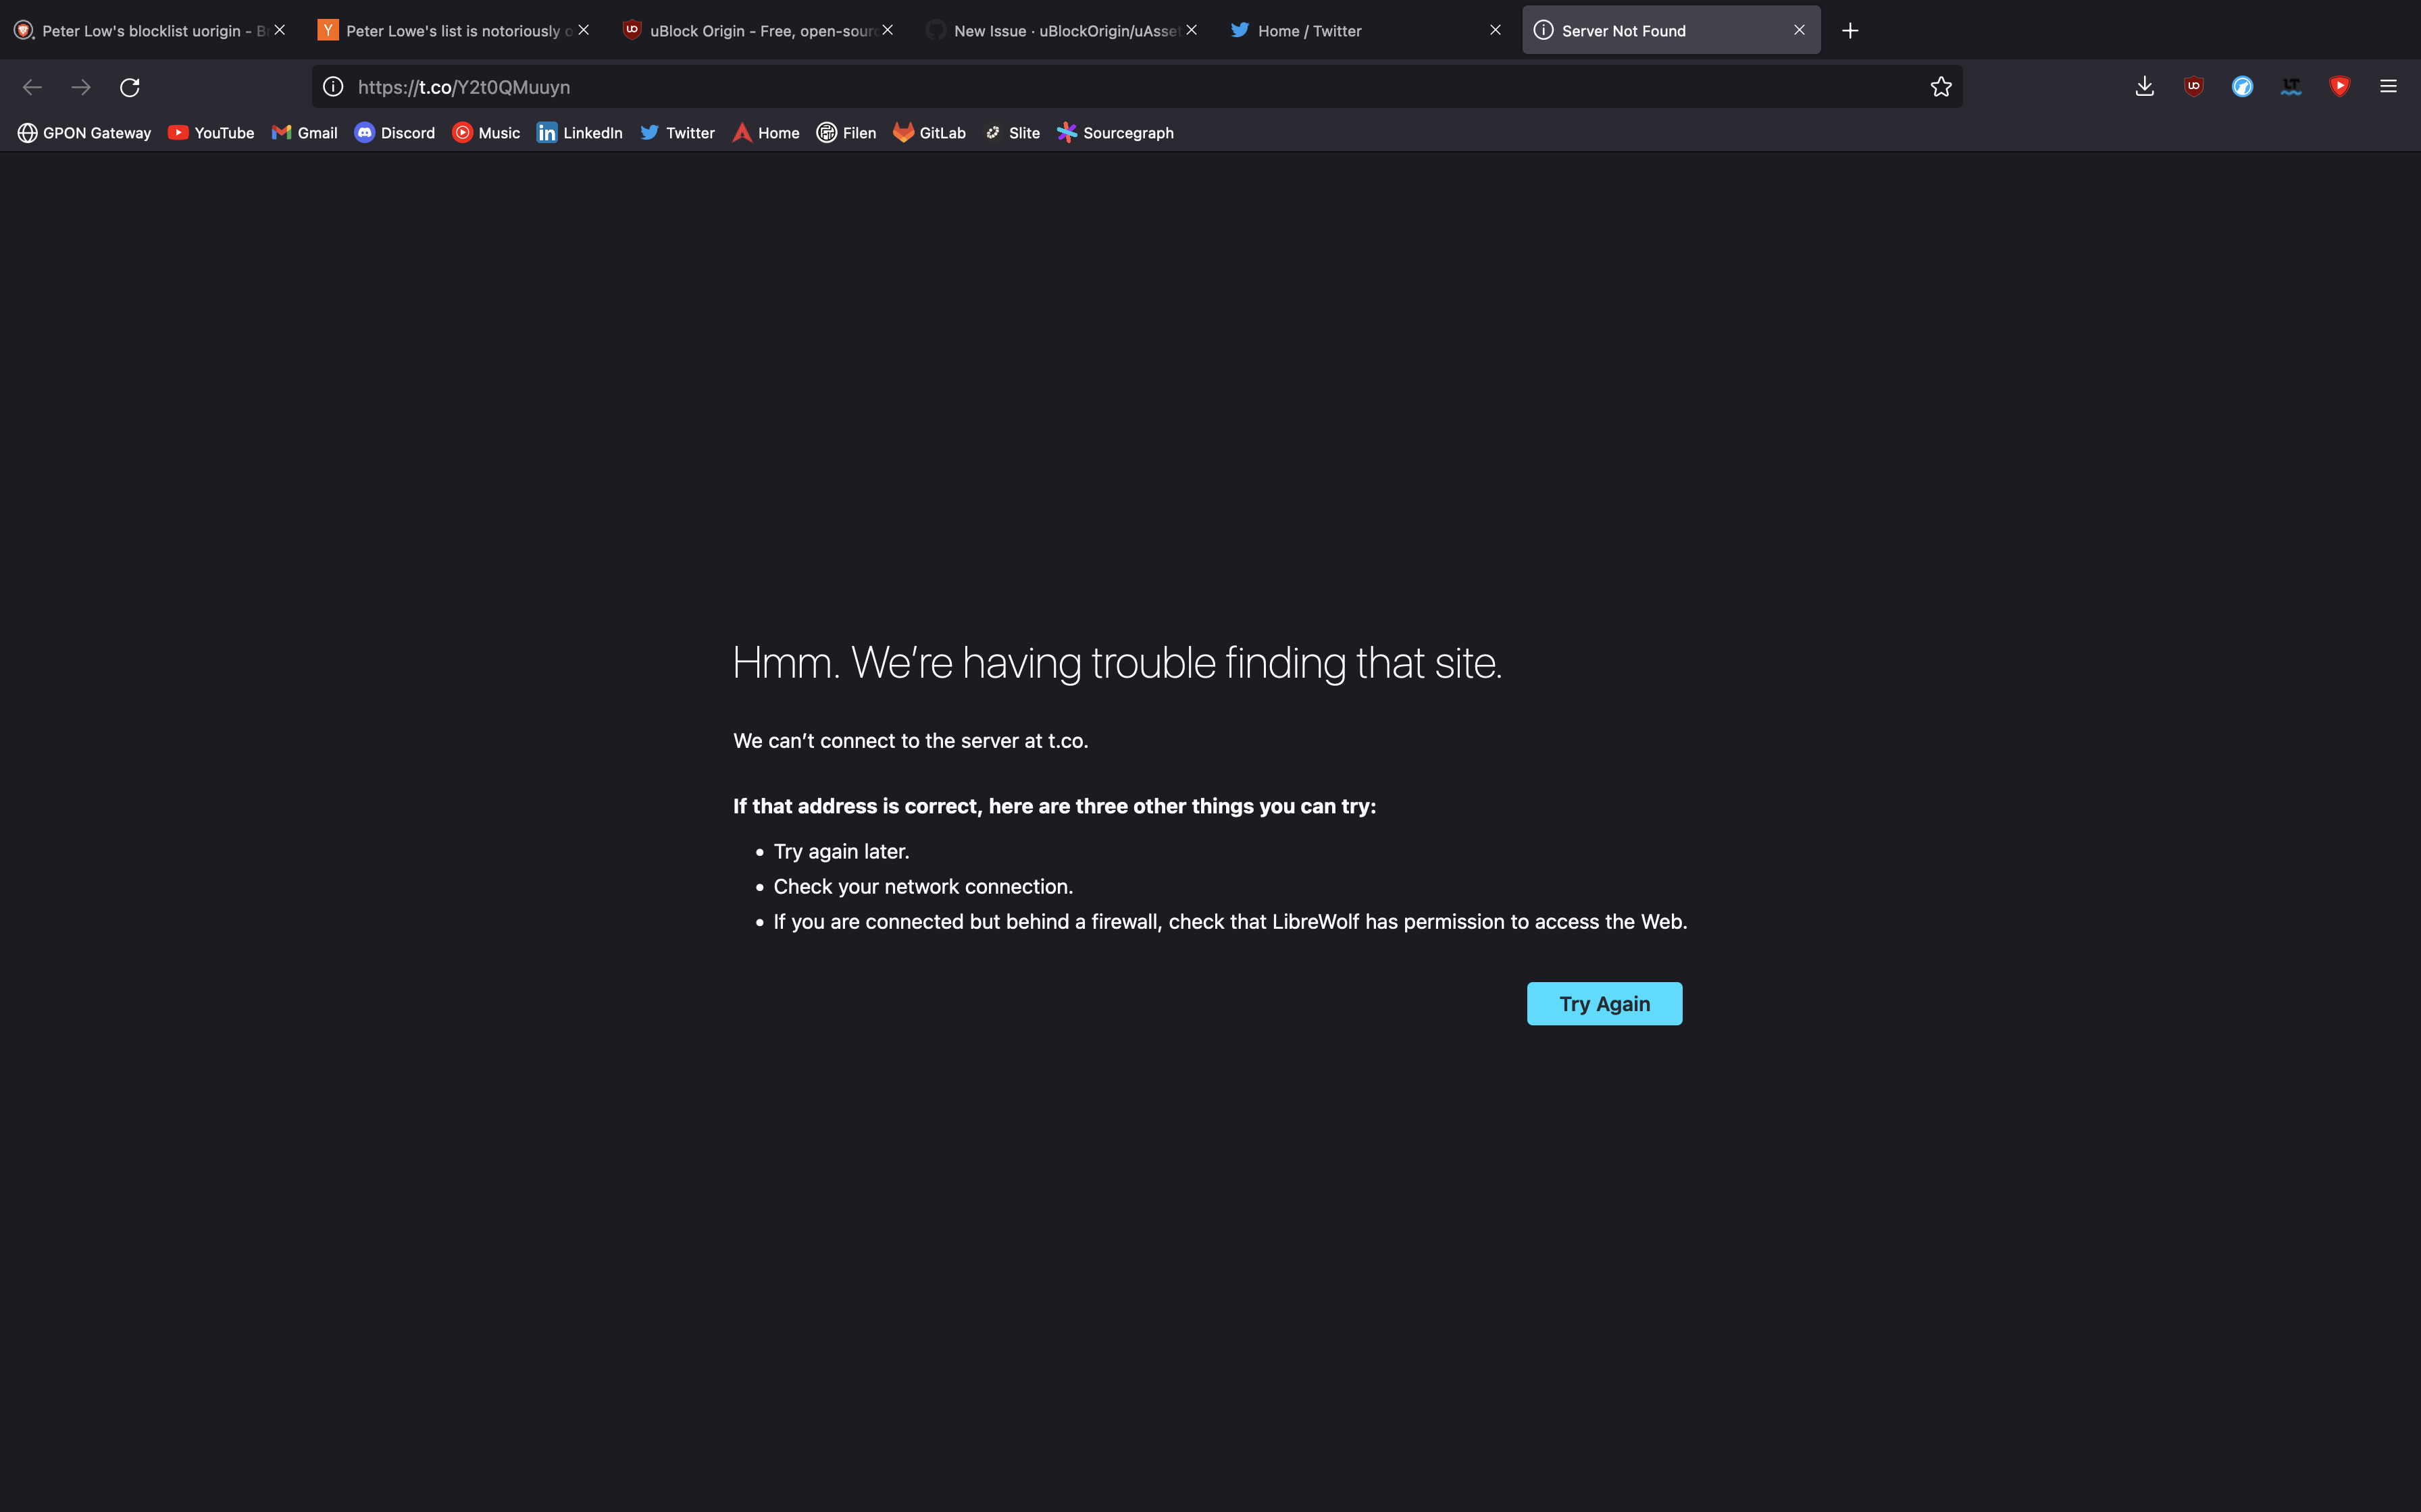
Task: Go forward to the next page
Action: [81, 87]
